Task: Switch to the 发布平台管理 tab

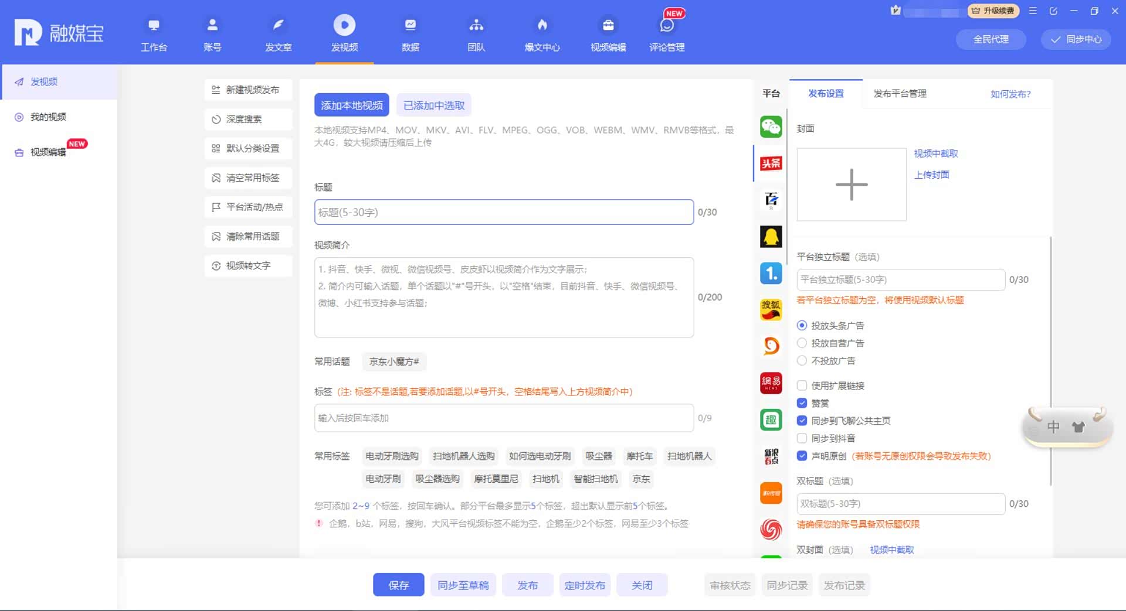Action: [900, 94]
